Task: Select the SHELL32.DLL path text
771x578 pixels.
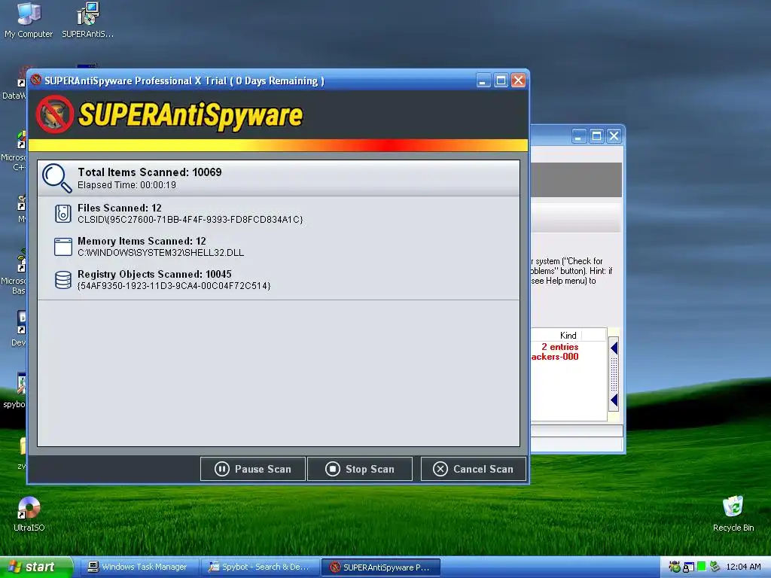Action: click(161, 253)
